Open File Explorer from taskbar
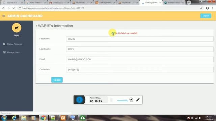This screenshot has width=216, height=121. [24, 118]
